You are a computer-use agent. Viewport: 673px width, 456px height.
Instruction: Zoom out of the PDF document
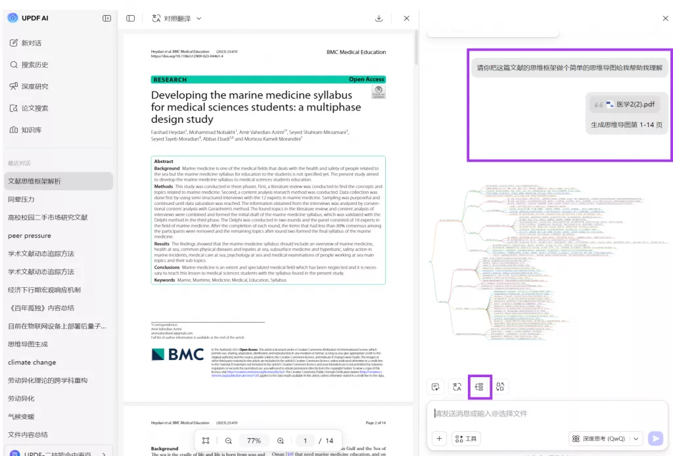[x=228, y=441]
